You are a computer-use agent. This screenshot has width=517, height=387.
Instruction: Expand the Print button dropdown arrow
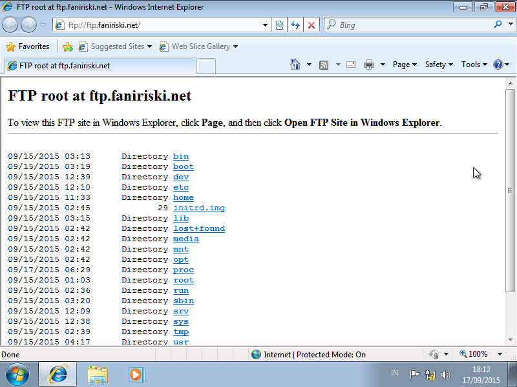[381, 64]
